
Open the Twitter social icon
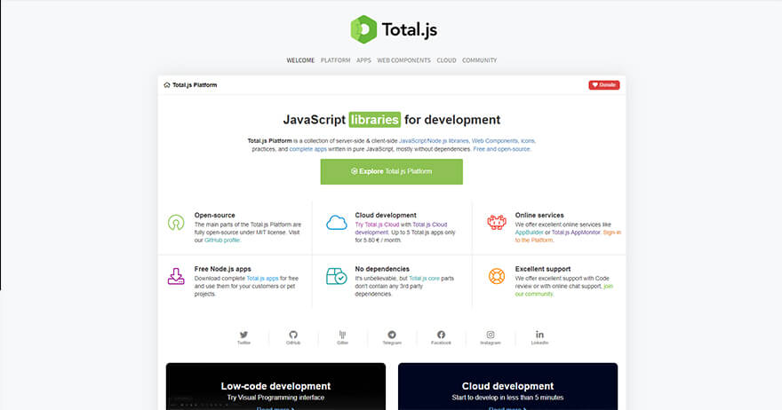click(x=243, y=335)
